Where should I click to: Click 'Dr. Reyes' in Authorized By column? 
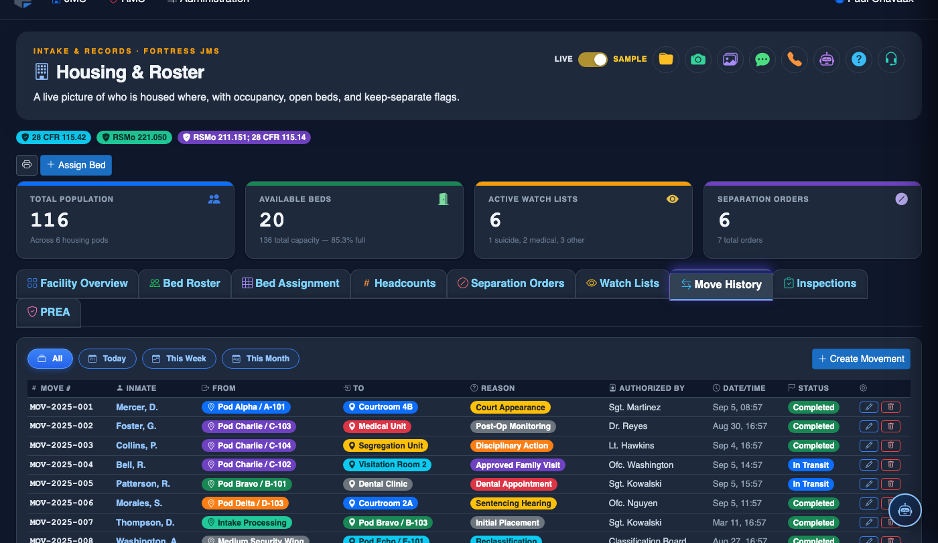click(x=628, y=426)
